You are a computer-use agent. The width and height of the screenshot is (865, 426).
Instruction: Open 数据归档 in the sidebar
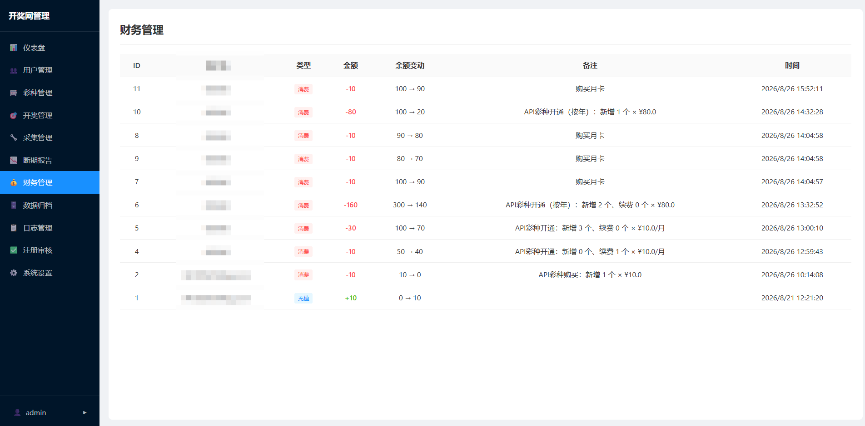coord(50,205)
